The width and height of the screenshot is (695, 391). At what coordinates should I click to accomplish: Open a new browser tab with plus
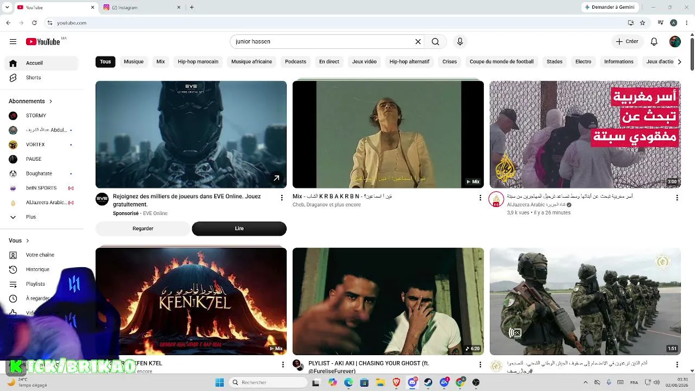pyautogui.click(x=192, y=7)
